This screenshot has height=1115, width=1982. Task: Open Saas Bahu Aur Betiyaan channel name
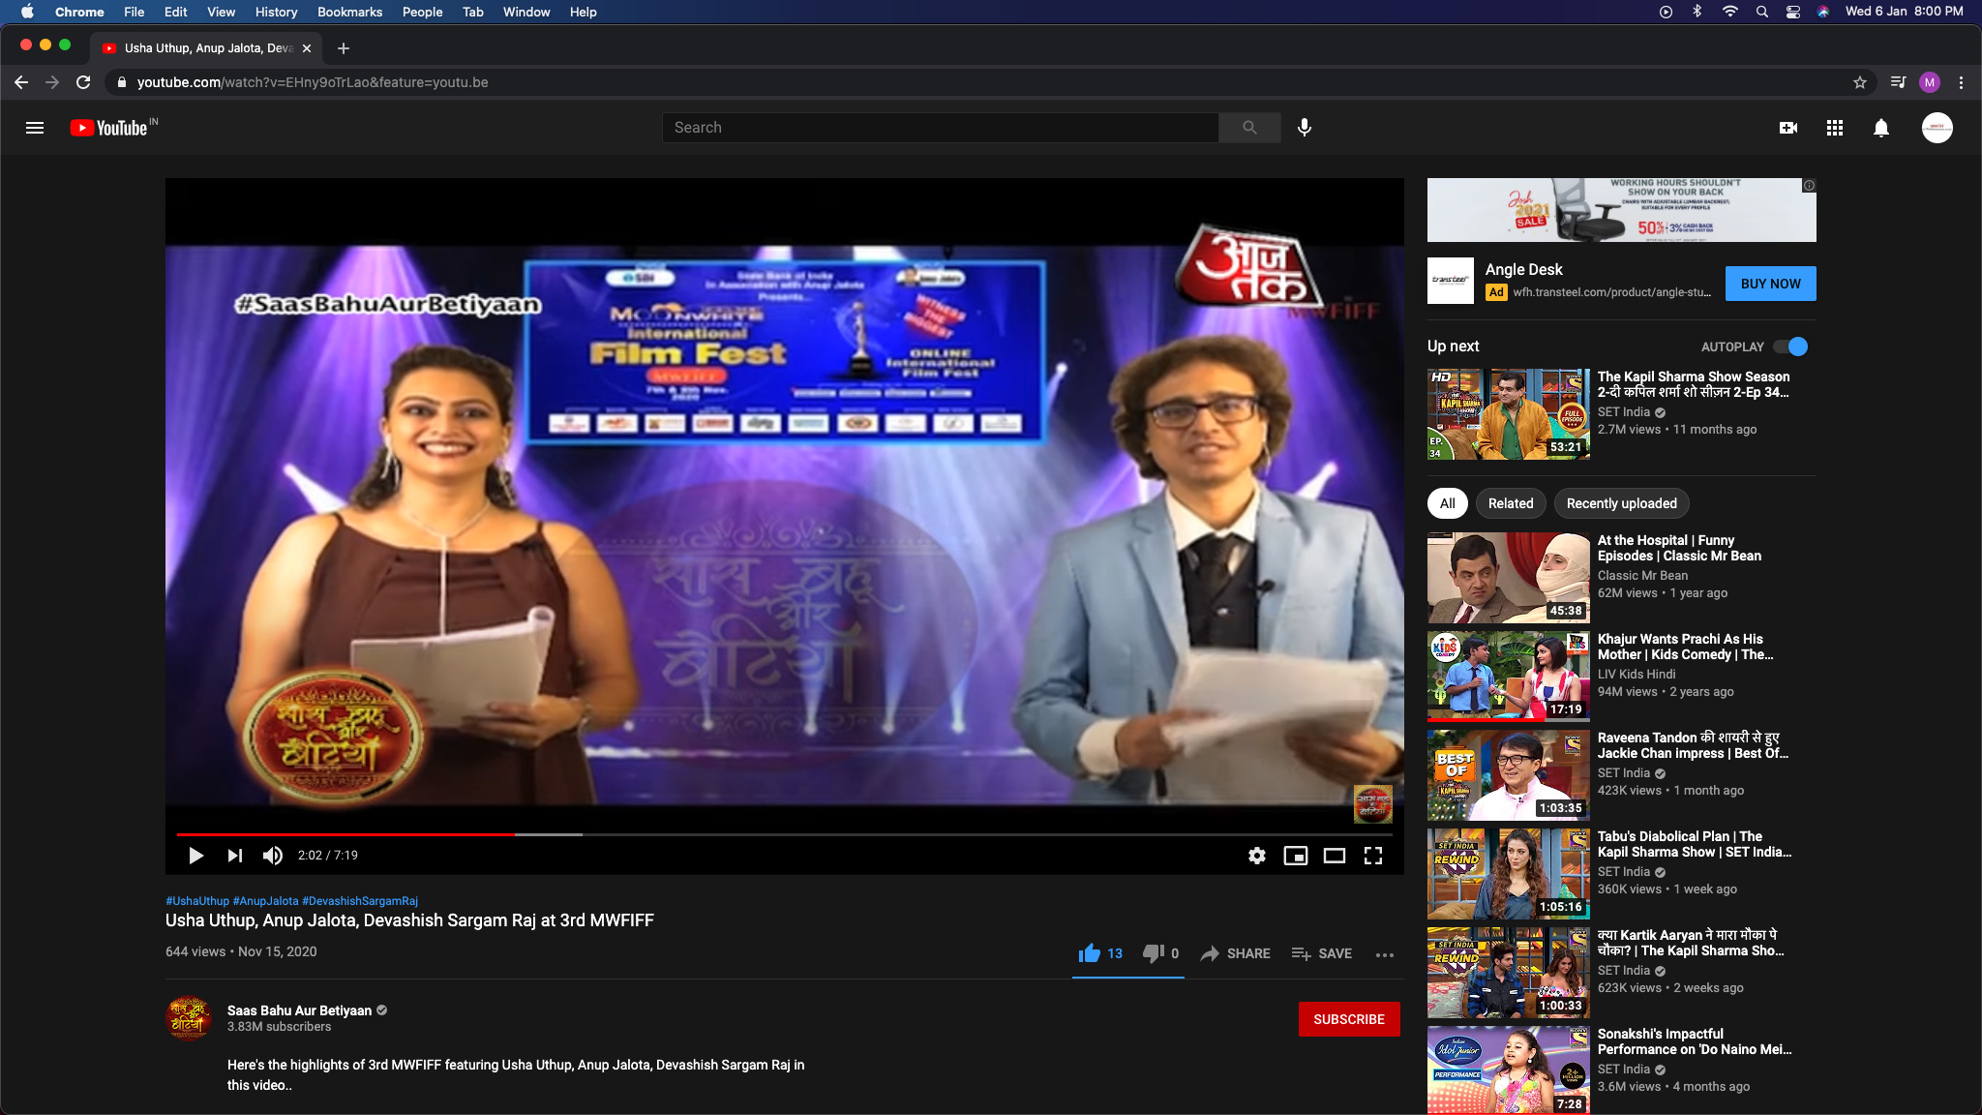[x=299, y=1010]
